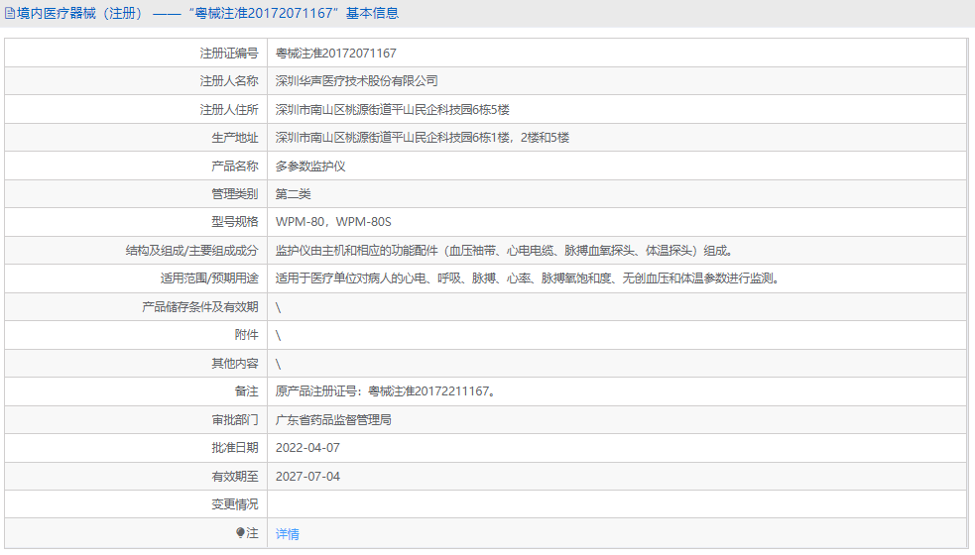
Task: Click the 产品名称 label
Action: 234,166
